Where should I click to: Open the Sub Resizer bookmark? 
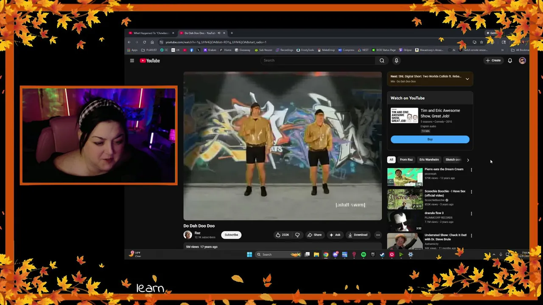(263, 50)
